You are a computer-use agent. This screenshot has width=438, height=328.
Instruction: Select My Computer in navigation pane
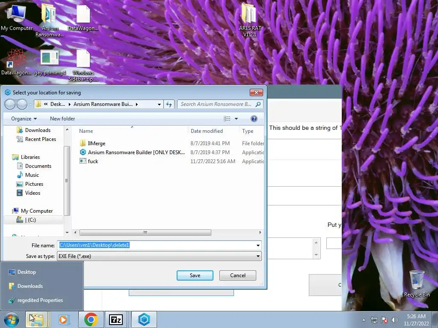click(x=33, y=211)
